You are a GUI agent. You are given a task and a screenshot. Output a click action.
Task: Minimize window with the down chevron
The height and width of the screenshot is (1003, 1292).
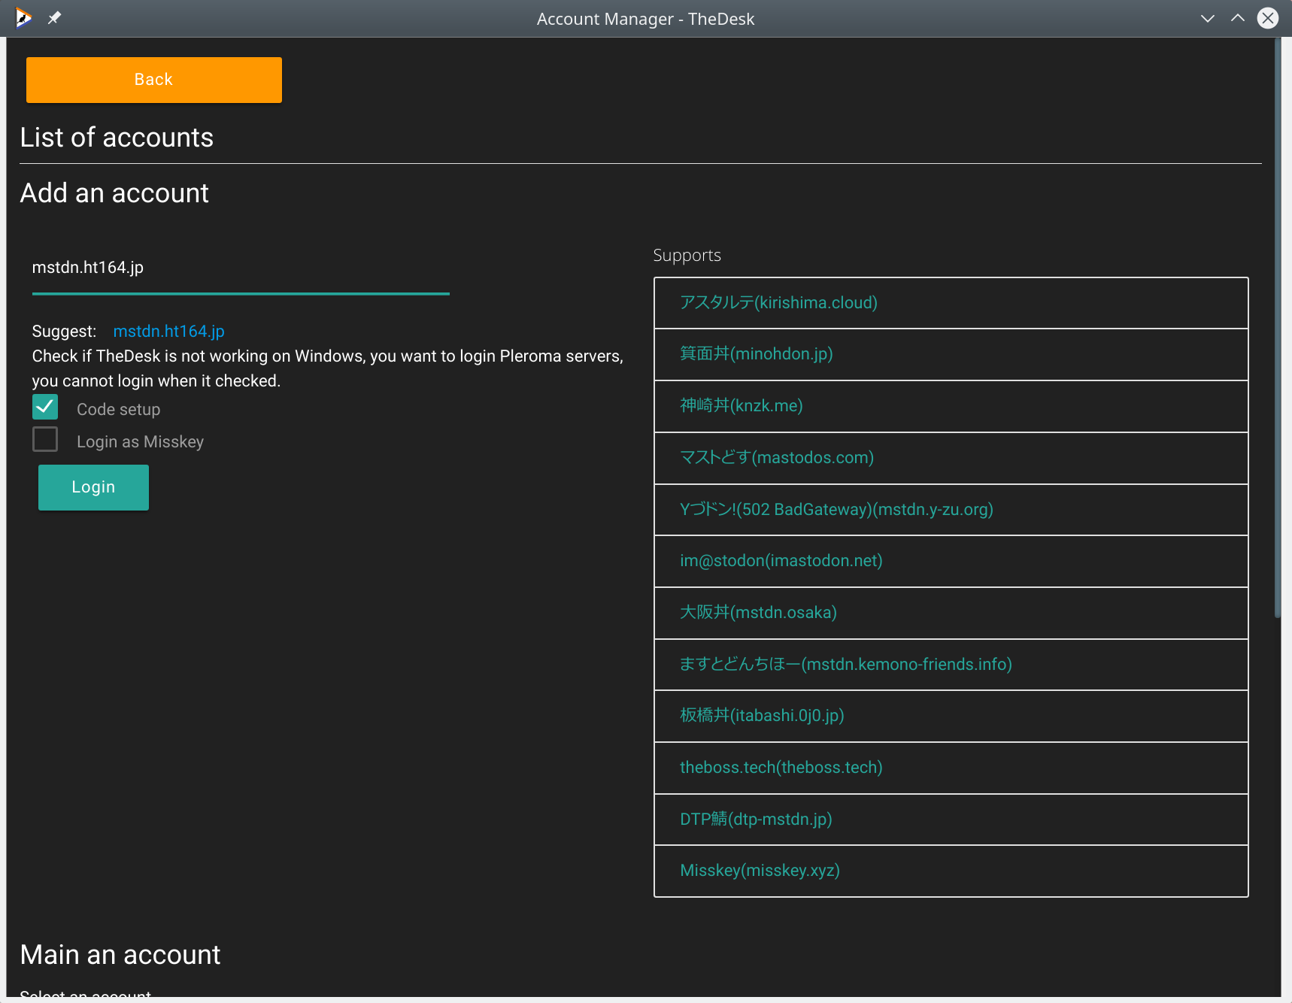[x=1208, y=18]
